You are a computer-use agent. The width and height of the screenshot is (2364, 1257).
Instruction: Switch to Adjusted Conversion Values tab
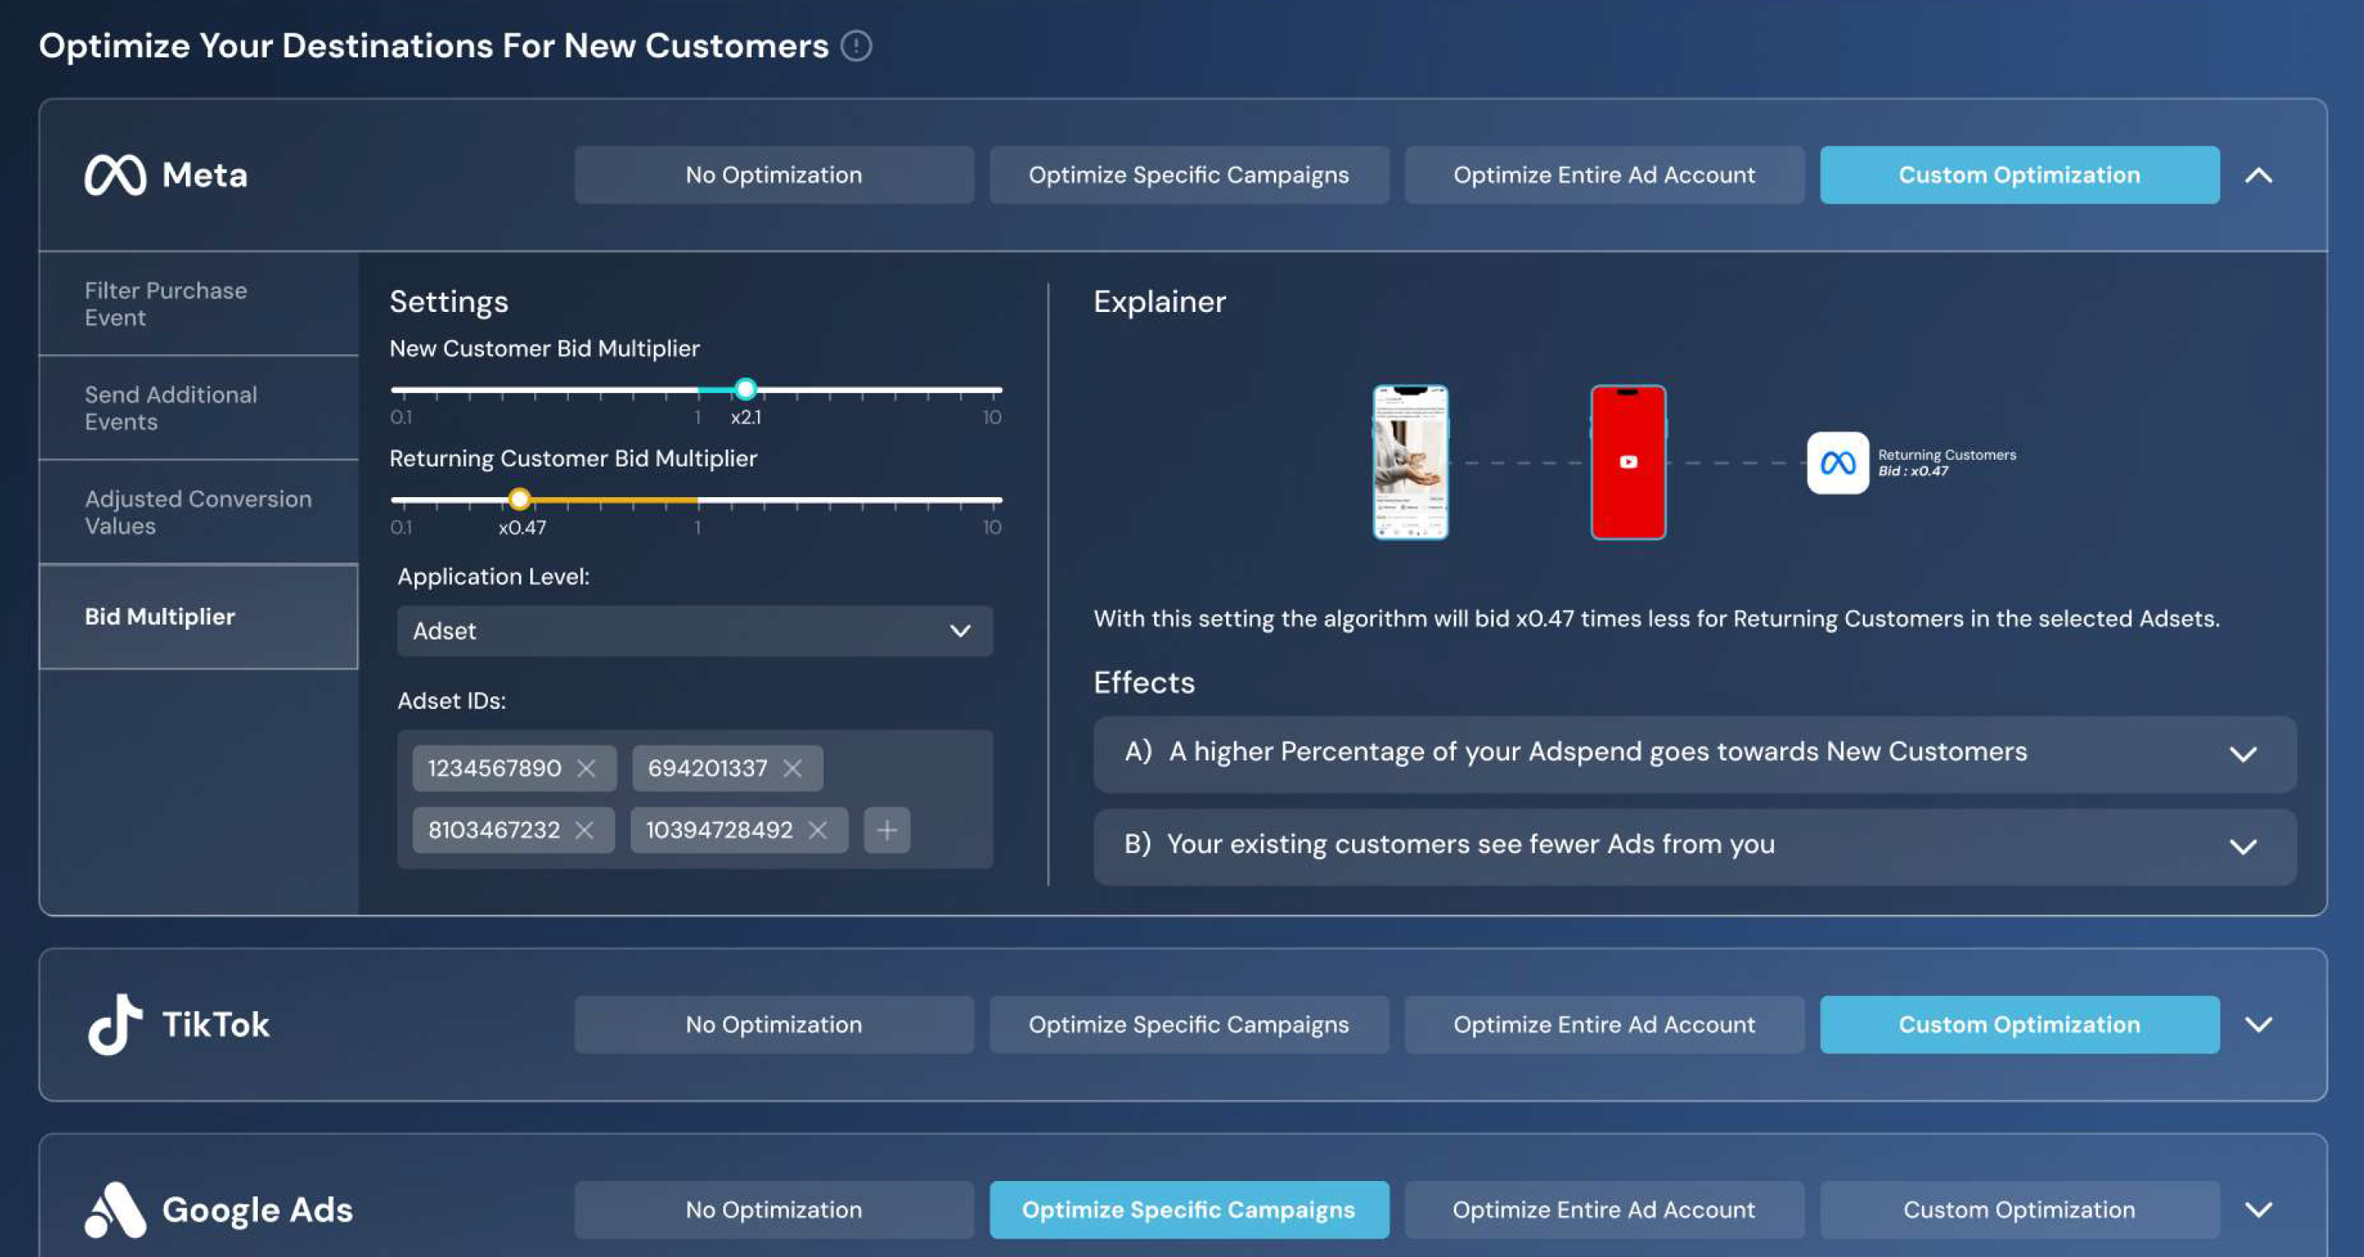click(198, 513)
